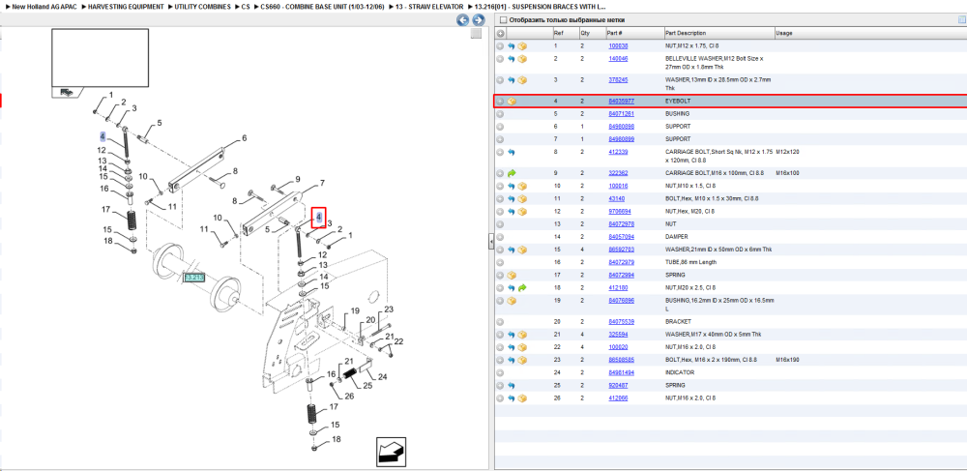Screen dimensions: 967x471
Task: Select callout 19 on the diagram
Action: click(355, 310)
